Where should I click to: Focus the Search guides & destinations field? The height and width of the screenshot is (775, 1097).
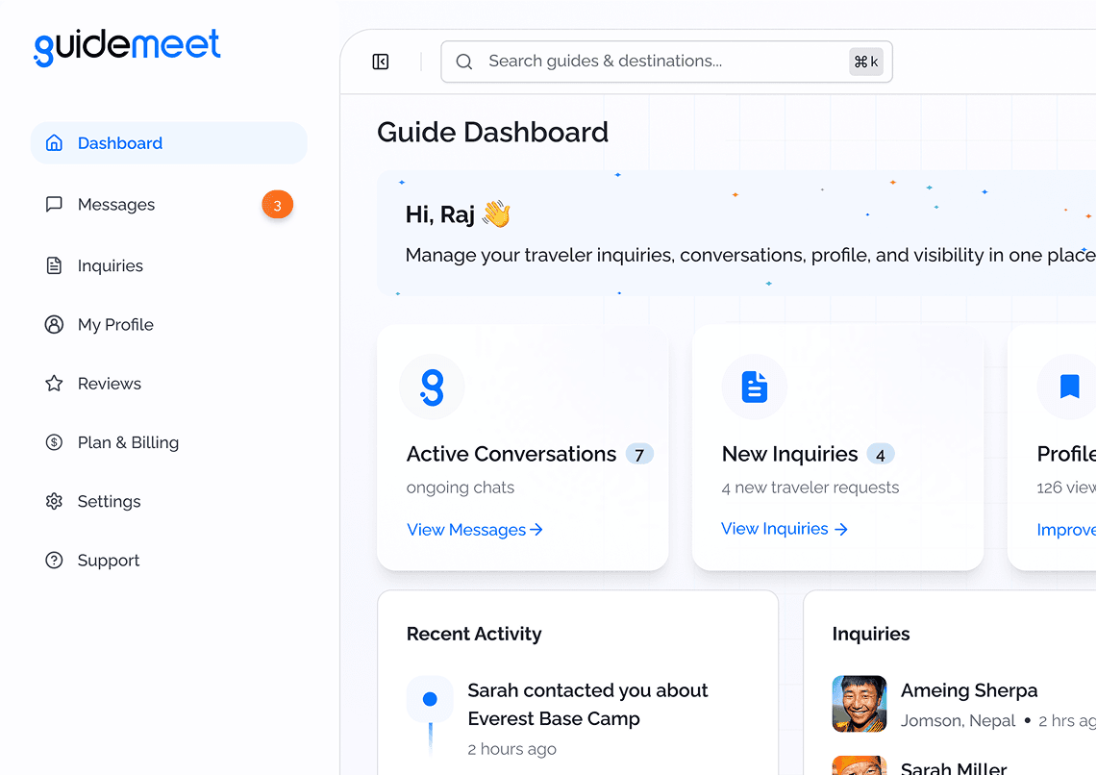pos(666,62)
